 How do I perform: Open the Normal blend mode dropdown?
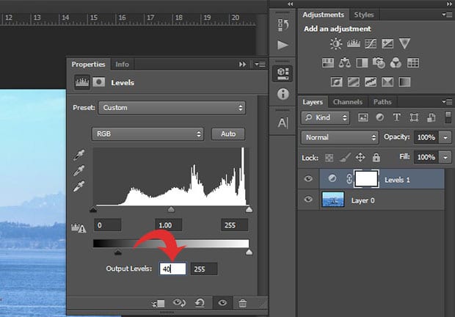pos(340,137)
